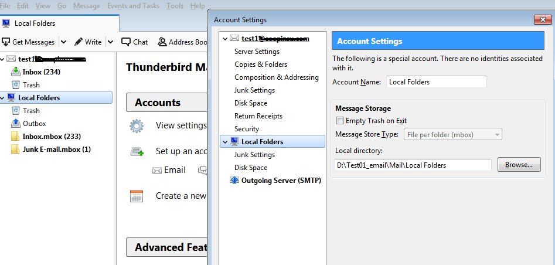The image size is (555, 265).
Task: Collapse test1 account in Account Settings tree
Action: point(225,39)
